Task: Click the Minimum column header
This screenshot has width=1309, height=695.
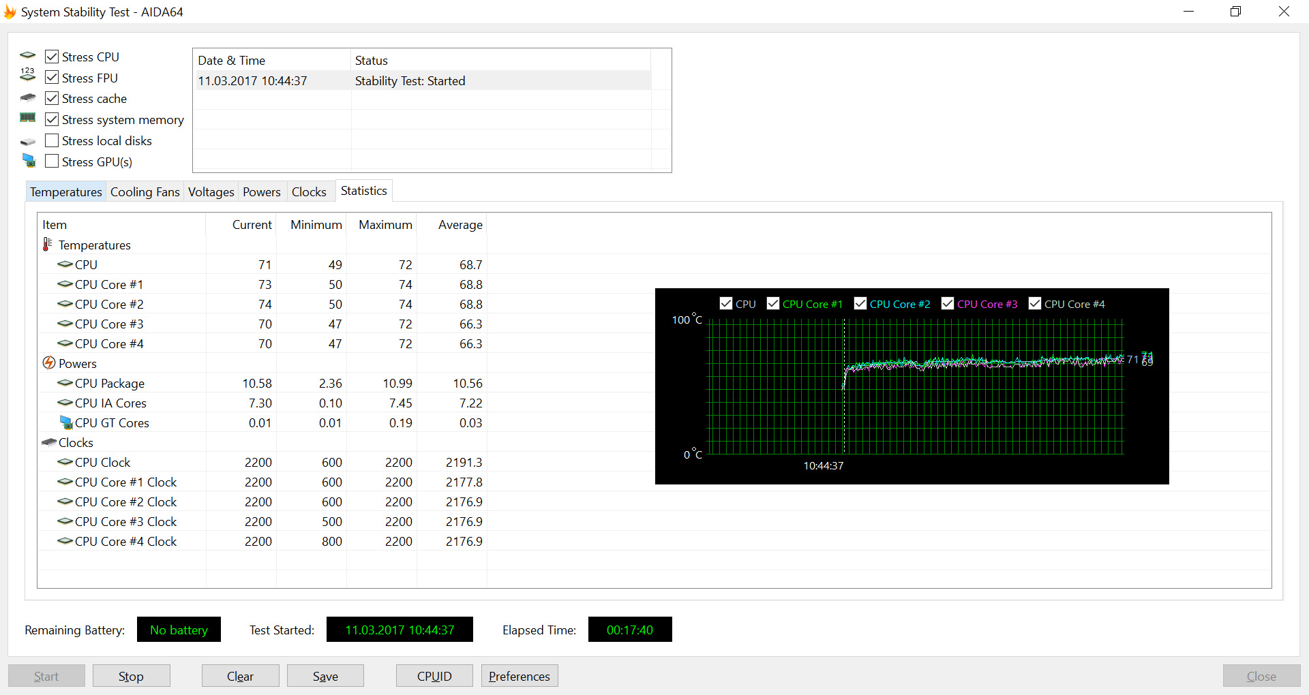Action: pyautogui.click(x=312, y=224)
